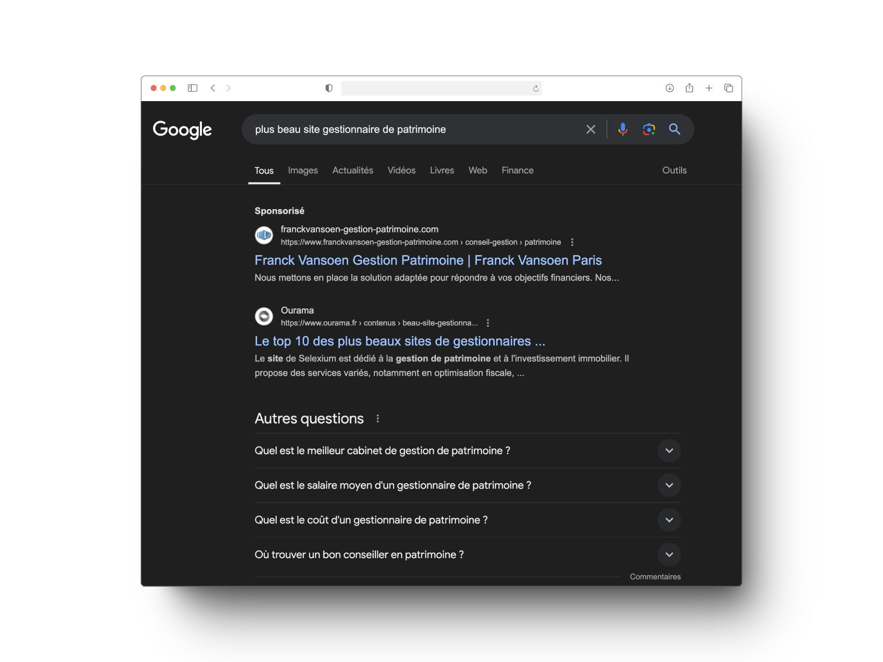The width and height of the screenshot is (883, 662).
Task: Open a new tab with plus icon
Action: [709, 88]
